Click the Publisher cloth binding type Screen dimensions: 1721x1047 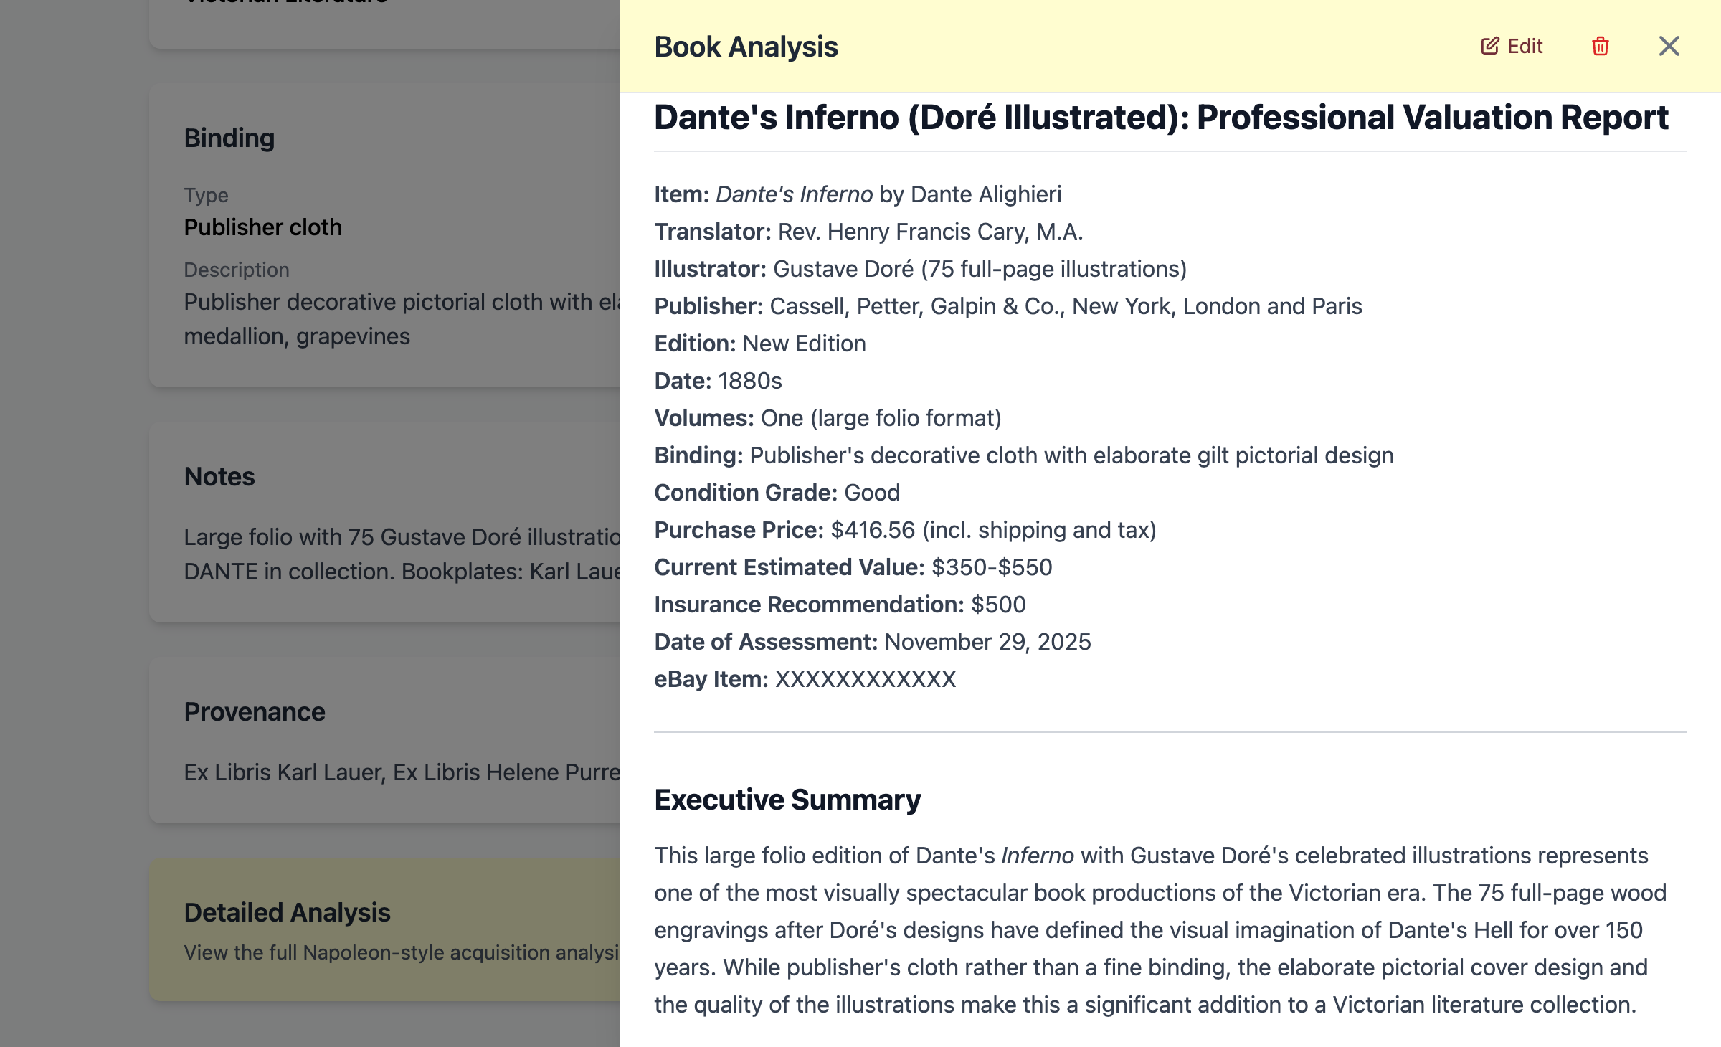[x=262, y=227]
